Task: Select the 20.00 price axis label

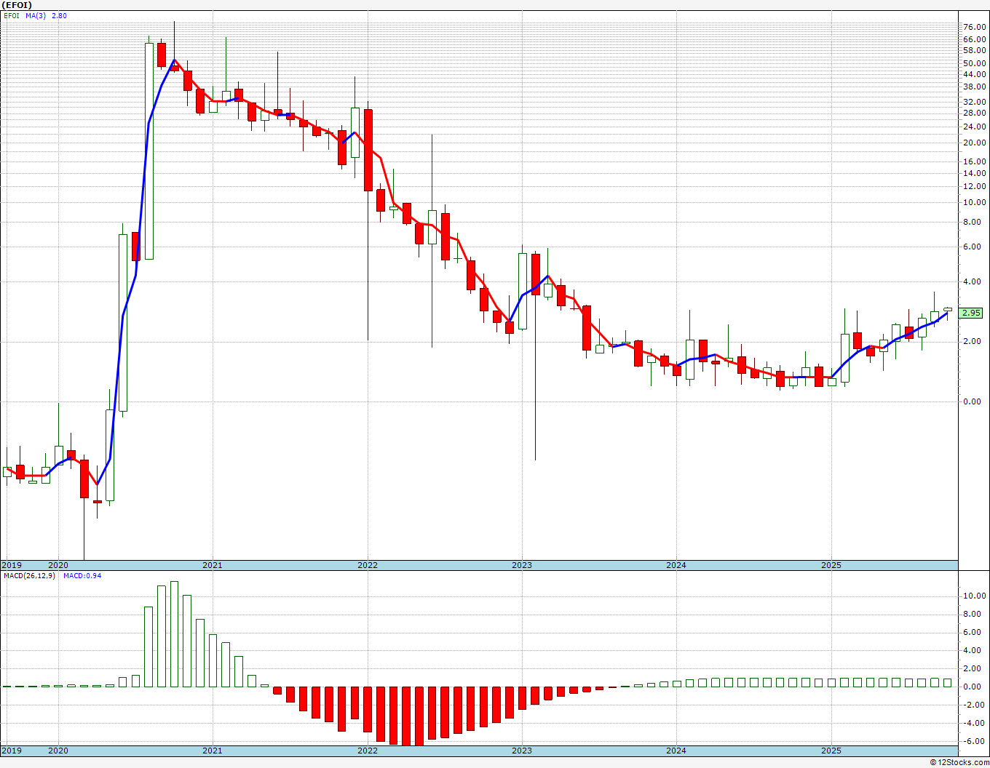Action: point(974,143)
